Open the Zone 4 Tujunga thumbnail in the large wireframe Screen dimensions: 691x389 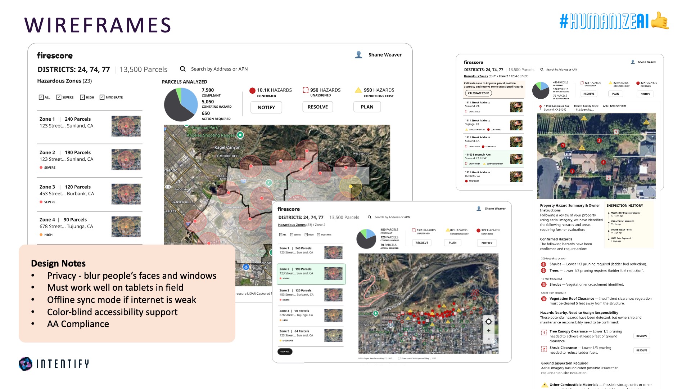coord(126,227)
